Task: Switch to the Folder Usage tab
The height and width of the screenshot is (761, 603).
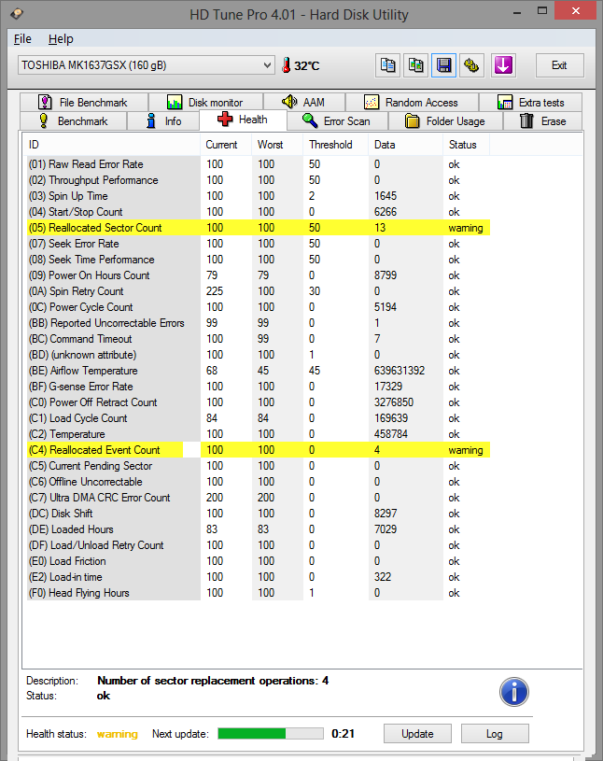Action: [446, 120]
